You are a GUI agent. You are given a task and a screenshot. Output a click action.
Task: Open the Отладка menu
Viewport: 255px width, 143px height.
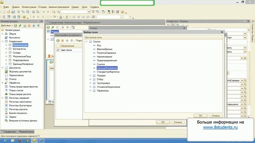42,7
